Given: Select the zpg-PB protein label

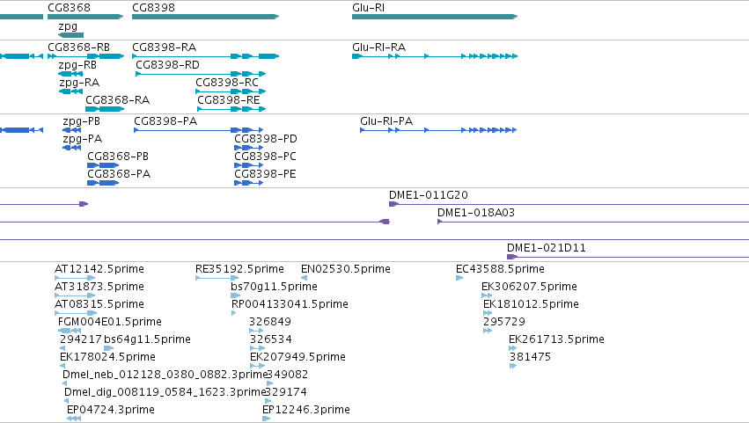Looking at the screenshot, I should [81, 121].
